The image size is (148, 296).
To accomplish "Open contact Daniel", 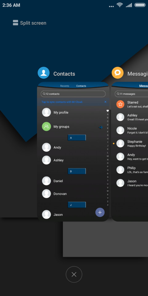I will [73, 181].
